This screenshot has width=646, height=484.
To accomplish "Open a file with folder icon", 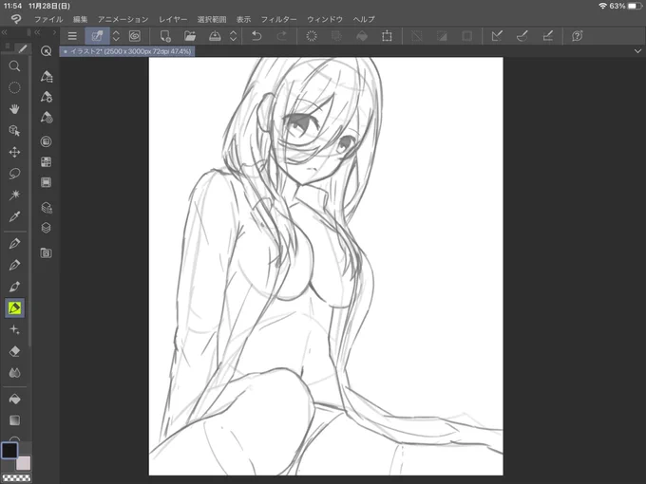I will pos(189,36).
